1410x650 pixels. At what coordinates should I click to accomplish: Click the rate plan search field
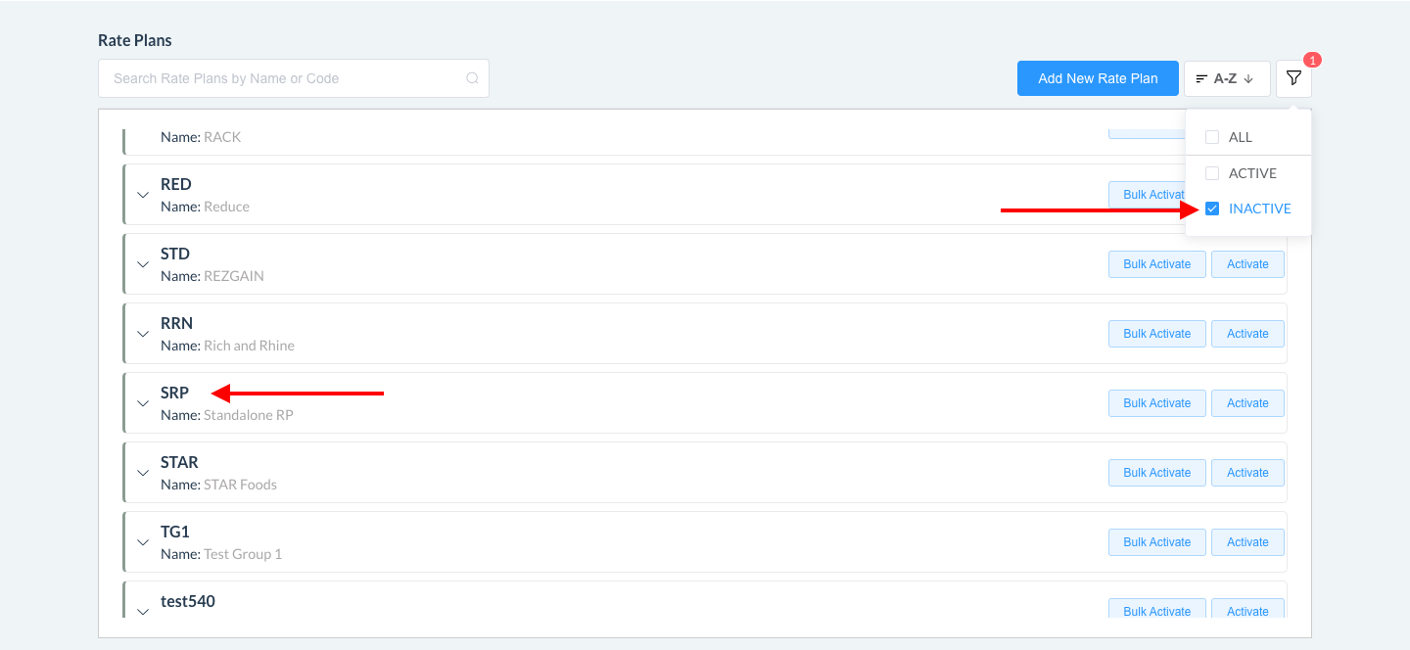[x=284, y=78]
